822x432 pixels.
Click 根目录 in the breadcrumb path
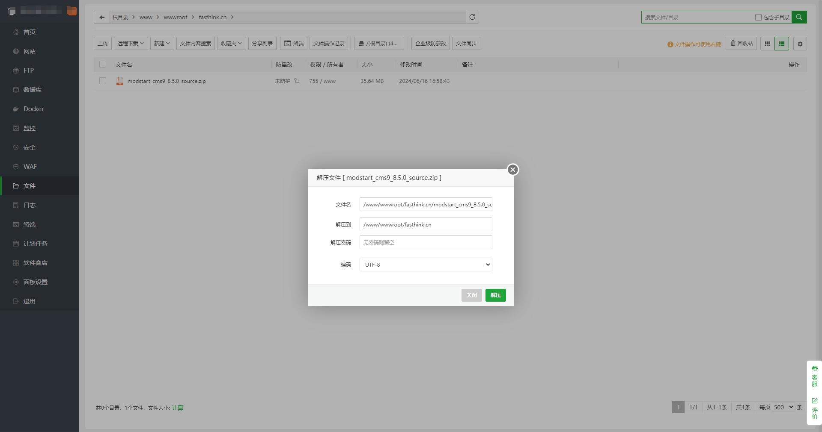[x=120, y=17]
